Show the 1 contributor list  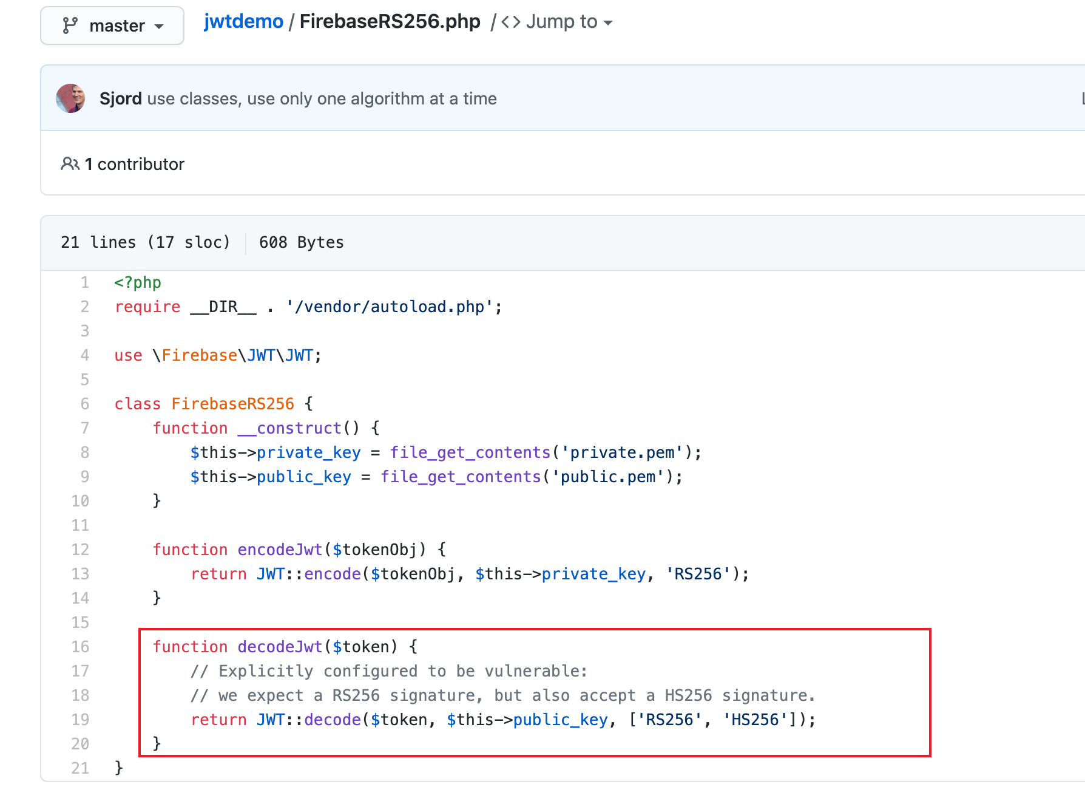pos(135,164)
